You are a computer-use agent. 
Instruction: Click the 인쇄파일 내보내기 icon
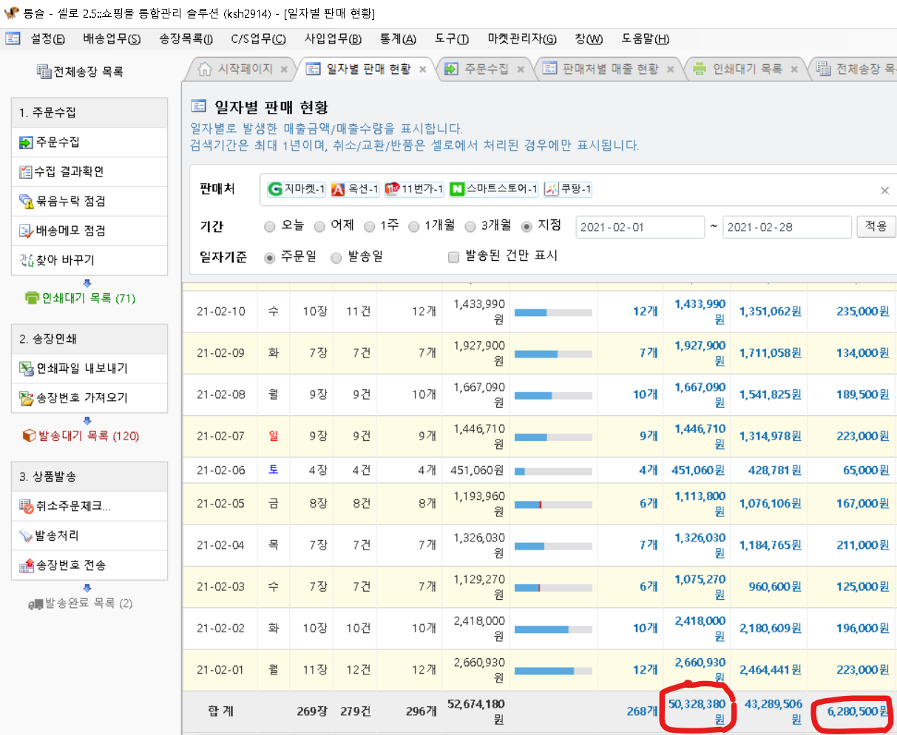(26, 369)
